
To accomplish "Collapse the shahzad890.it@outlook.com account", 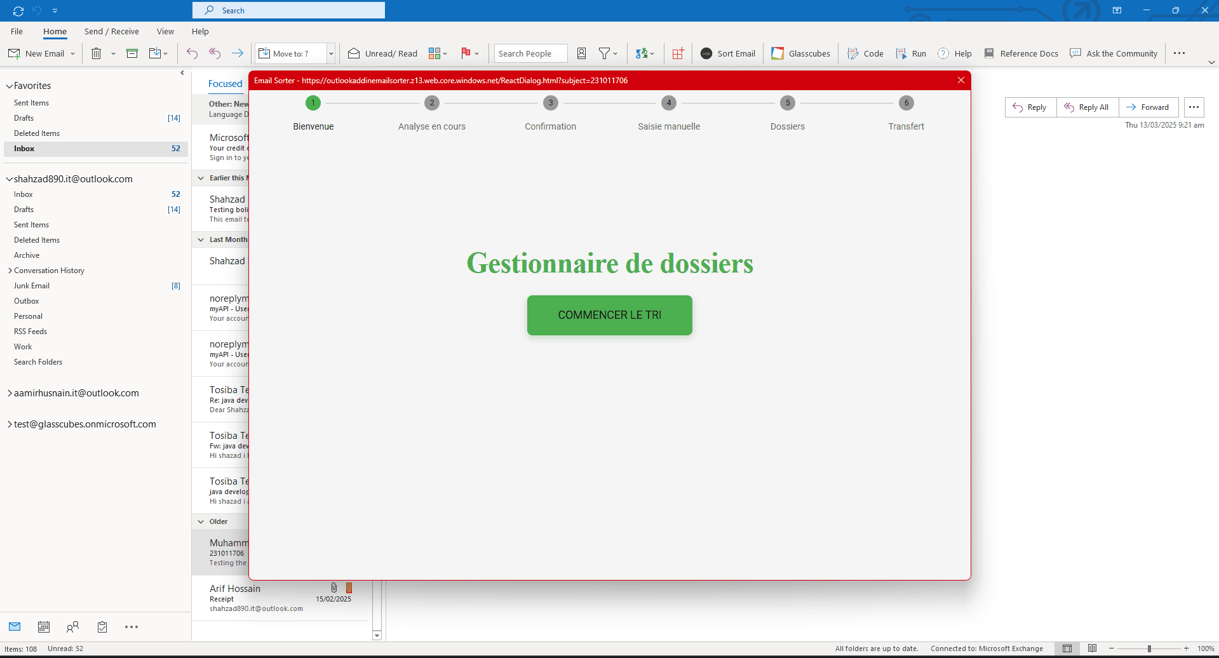I will click(x=10, y=179).
